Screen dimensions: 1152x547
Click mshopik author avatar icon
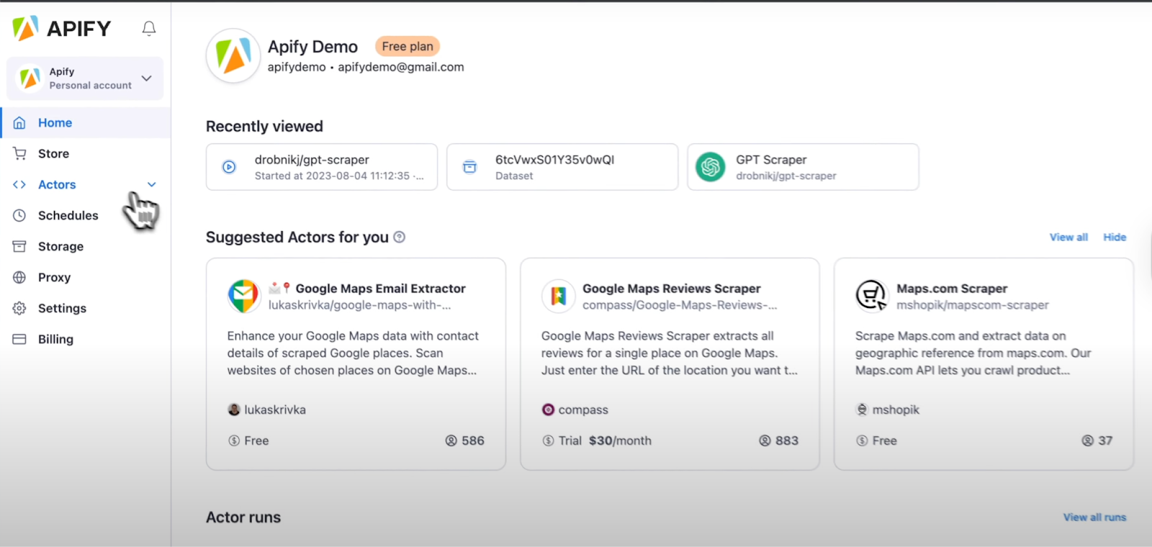pos(862,410)
